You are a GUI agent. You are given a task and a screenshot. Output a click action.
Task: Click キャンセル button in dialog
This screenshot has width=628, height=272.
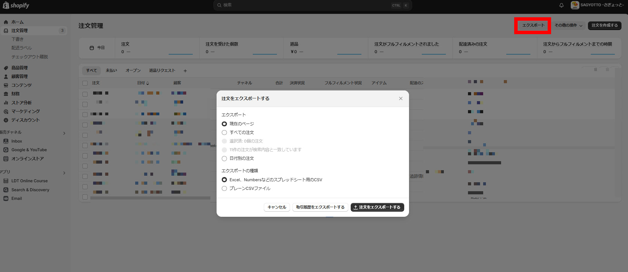(x=277, y=207)
